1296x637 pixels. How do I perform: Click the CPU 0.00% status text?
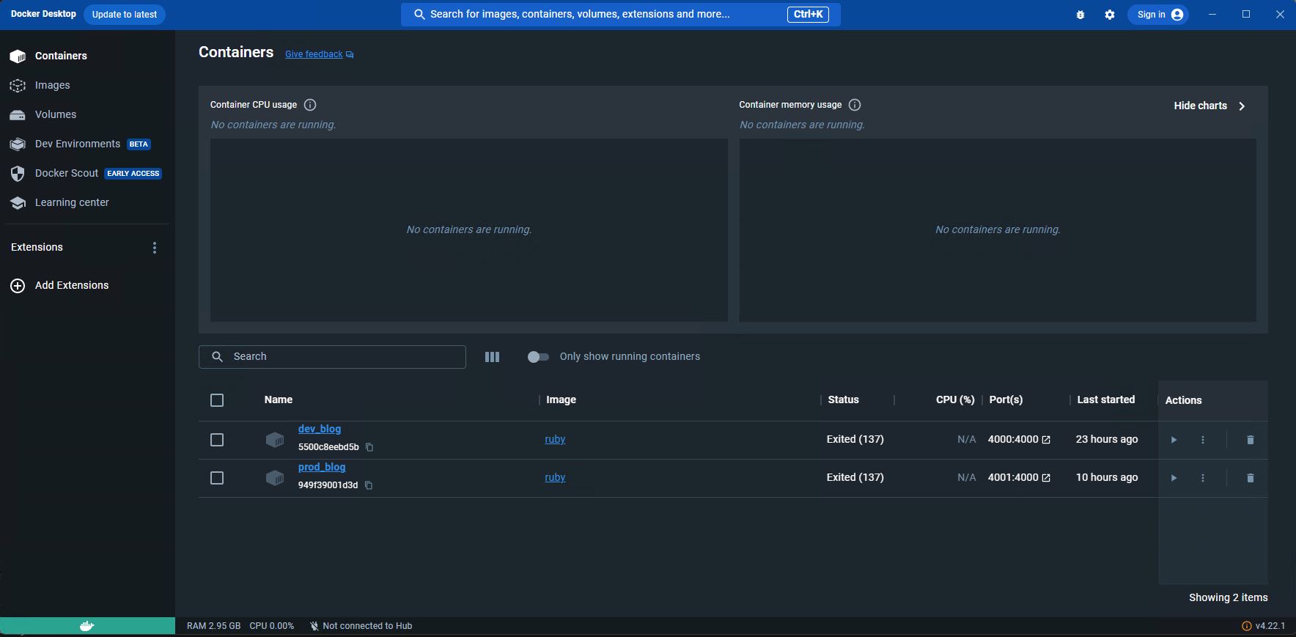271,626
